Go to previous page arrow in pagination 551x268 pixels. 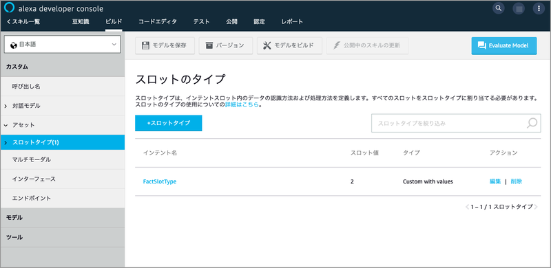pyautogui.click(x=468, y=207)
